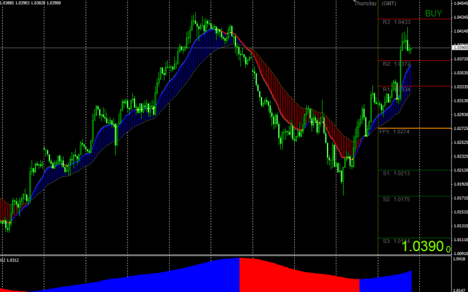Click the 1.0147 indicator scale value

coord(459,291)
